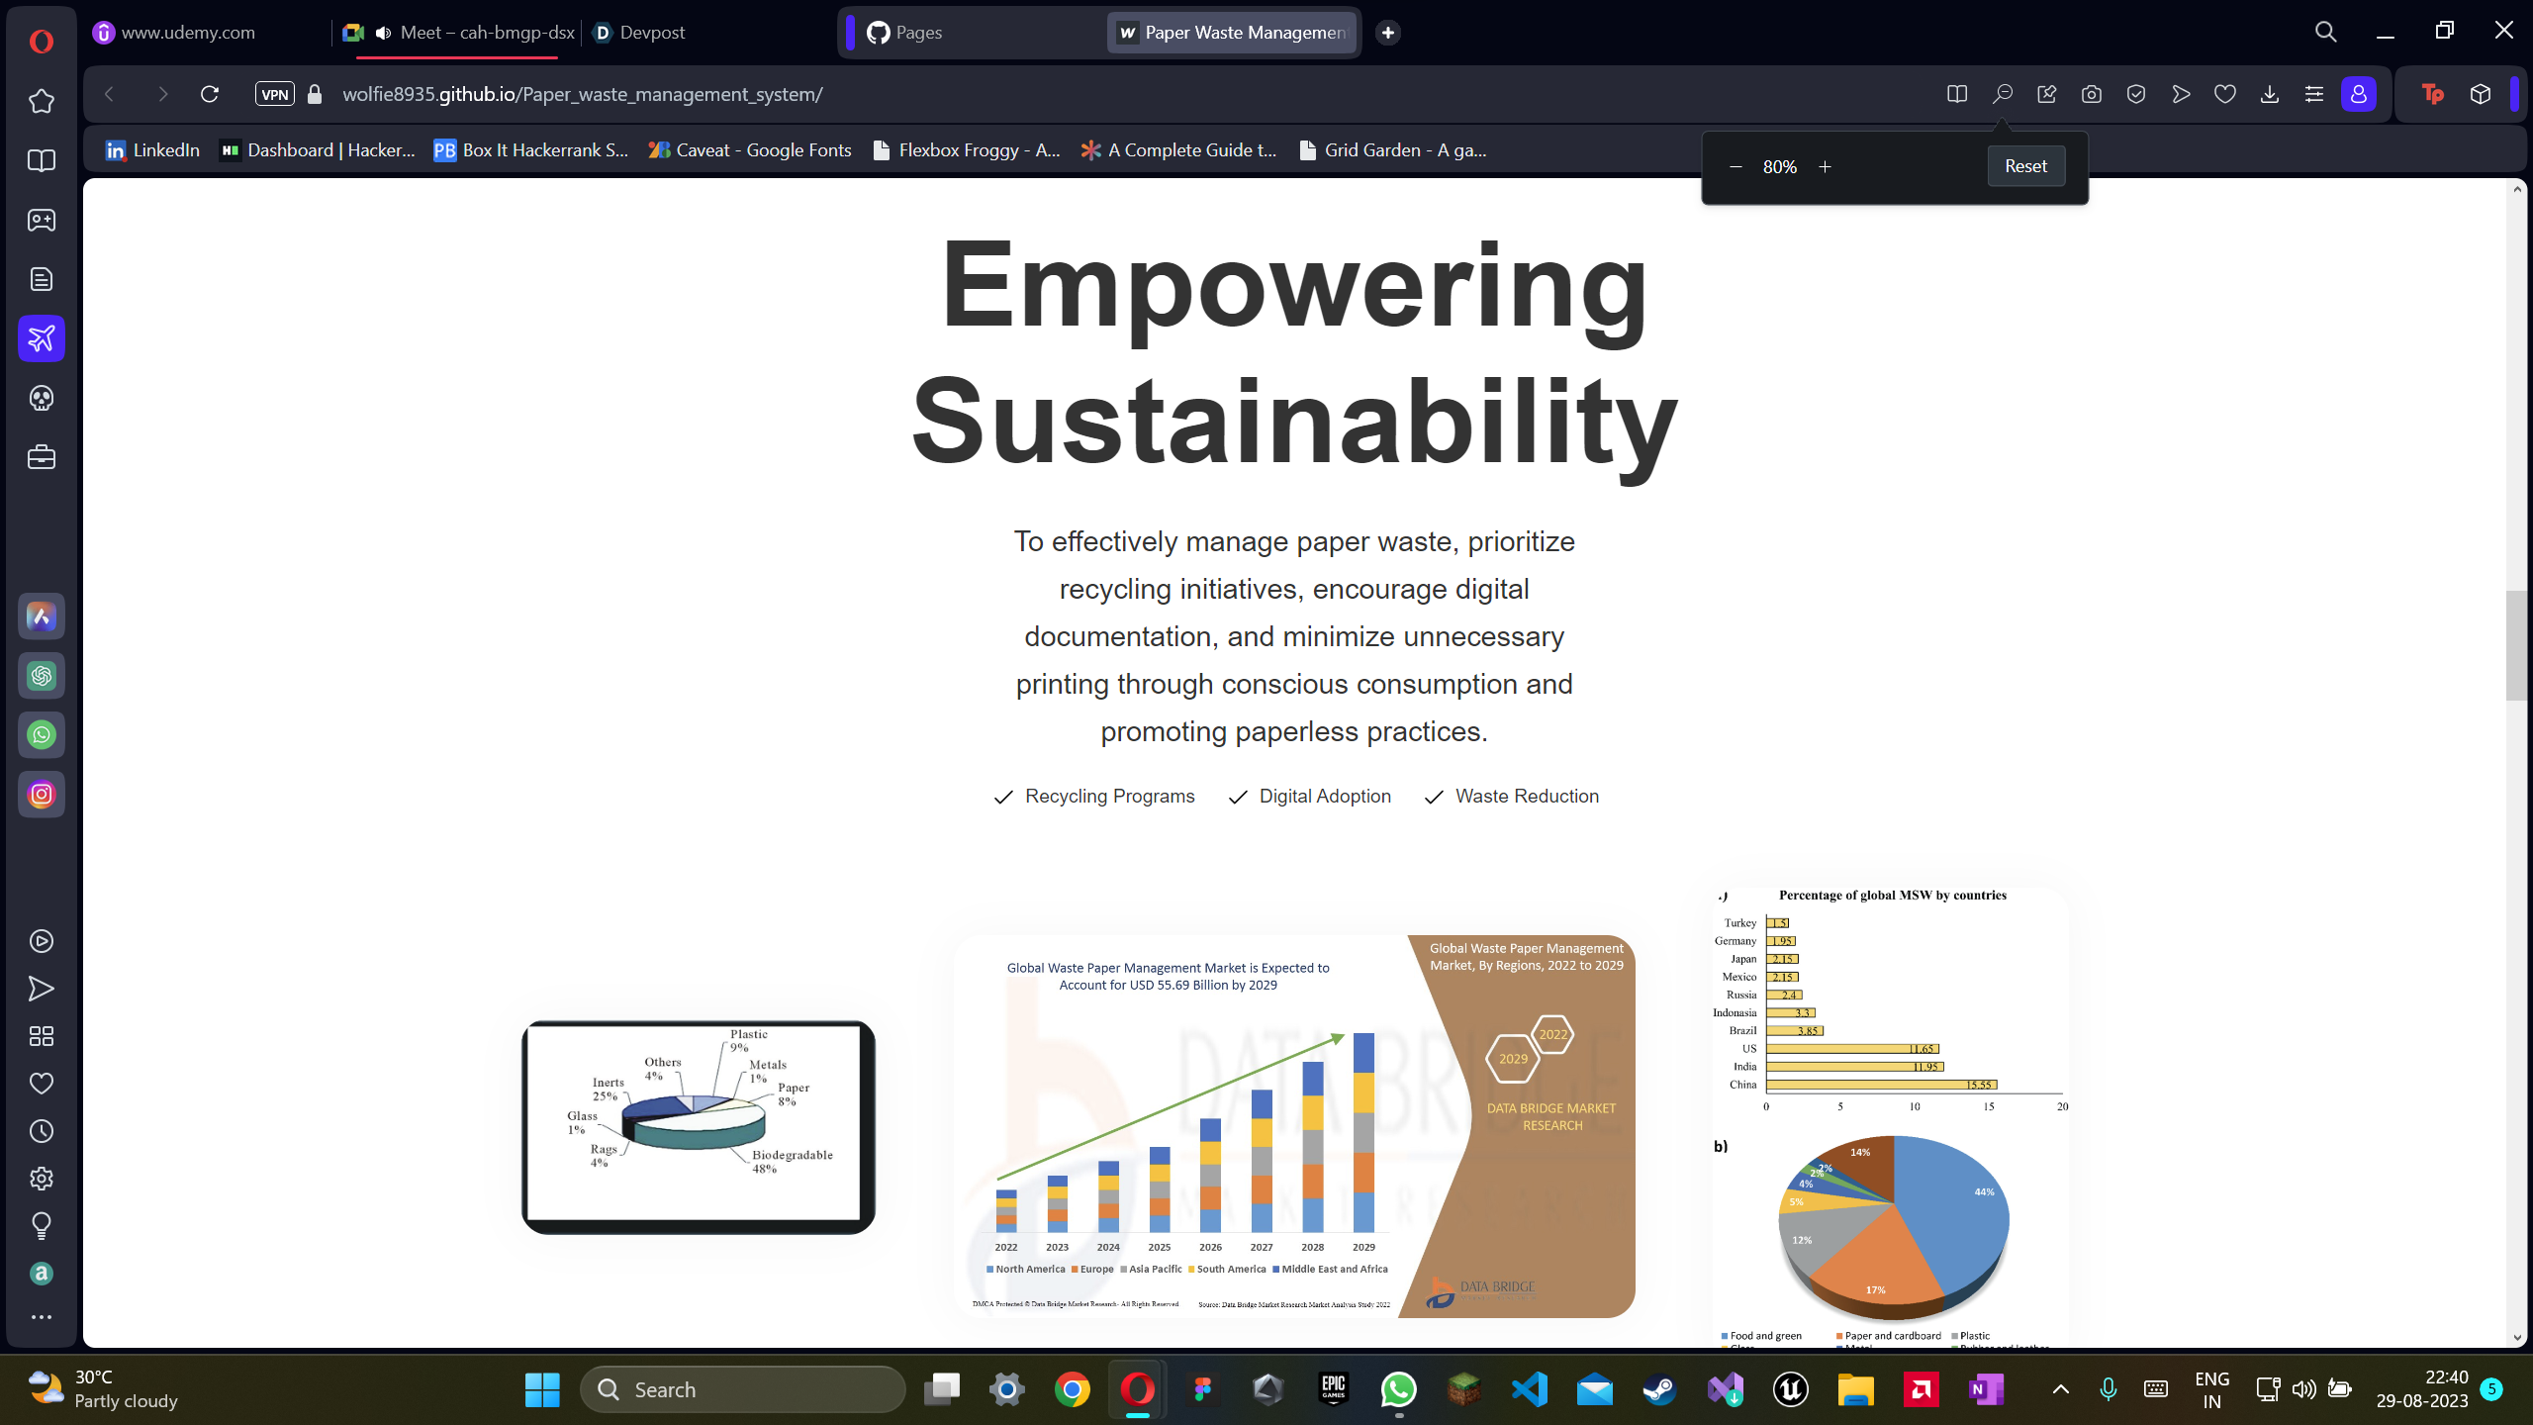The width and height of the screenshot is (2533, 1425).
Task: Click the Aria AI sidebar icon
Action: tap(42, 617)
